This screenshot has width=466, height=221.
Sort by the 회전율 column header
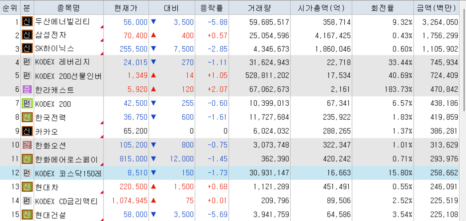point(383,8)
